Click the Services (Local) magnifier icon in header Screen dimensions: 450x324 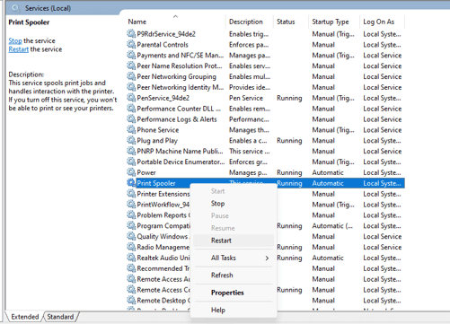click(16, 8)
